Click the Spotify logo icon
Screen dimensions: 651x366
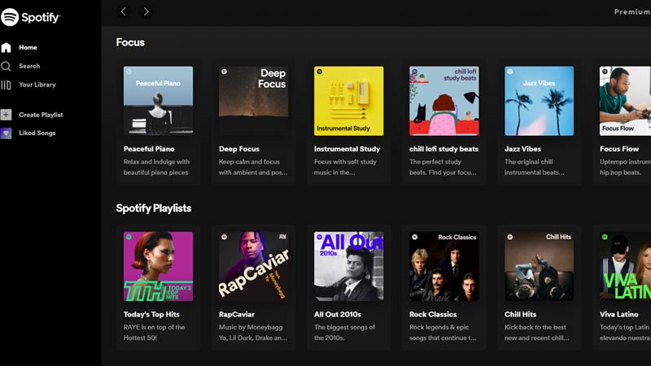pos(10,17)
